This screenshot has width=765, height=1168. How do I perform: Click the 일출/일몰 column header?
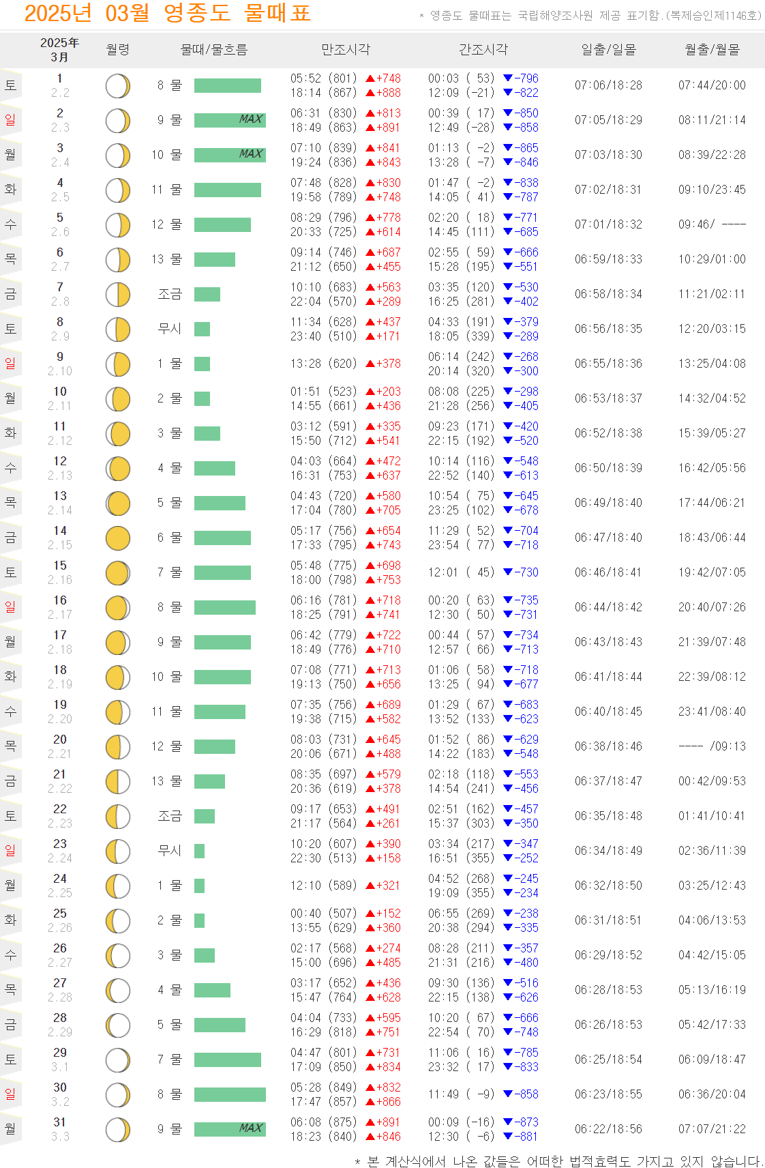(x=608, y=50)
